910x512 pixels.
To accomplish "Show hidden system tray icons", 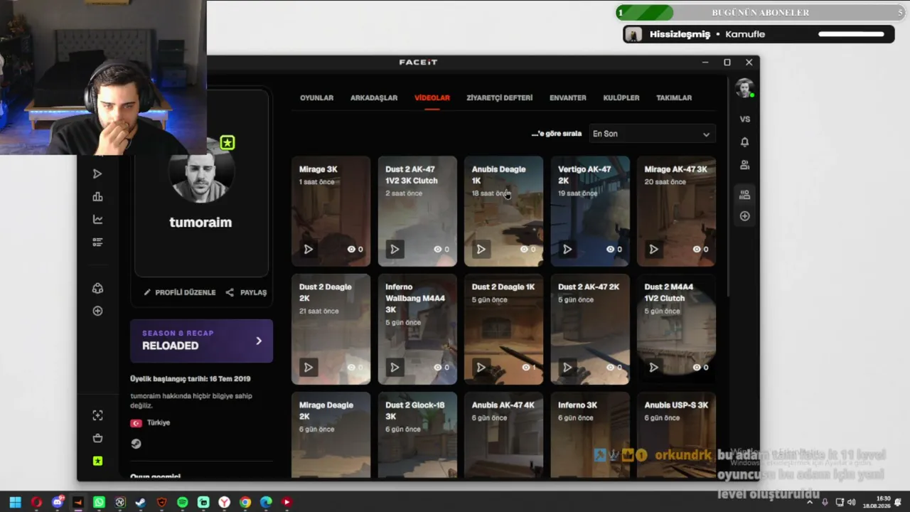I will pos(809,502).
